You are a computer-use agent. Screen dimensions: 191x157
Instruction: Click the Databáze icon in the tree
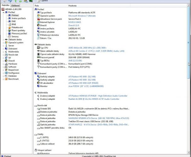point(6,76)
